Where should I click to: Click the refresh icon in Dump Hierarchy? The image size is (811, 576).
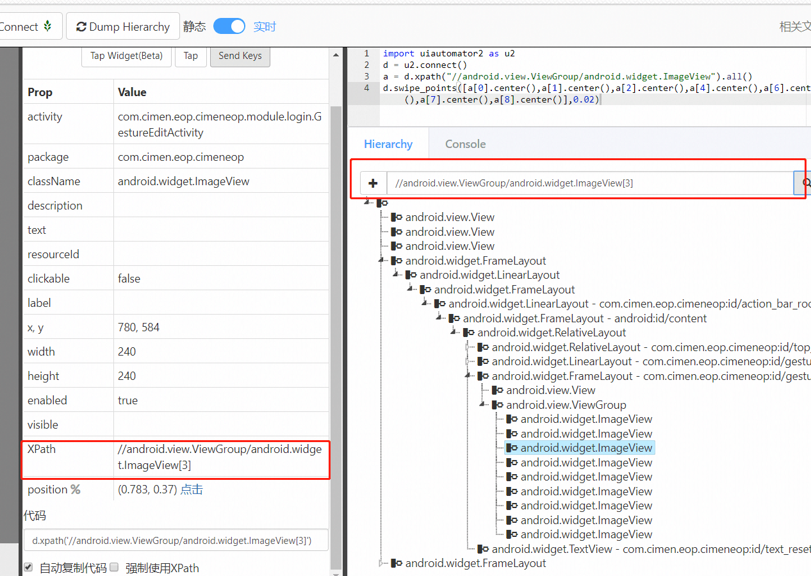click(81, 26)
